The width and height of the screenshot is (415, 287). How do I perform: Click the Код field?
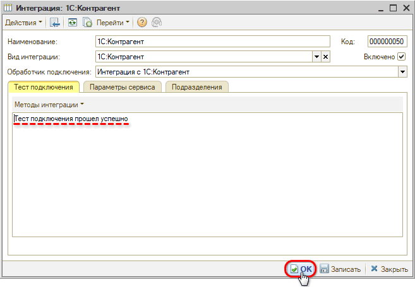pos(387,42)
